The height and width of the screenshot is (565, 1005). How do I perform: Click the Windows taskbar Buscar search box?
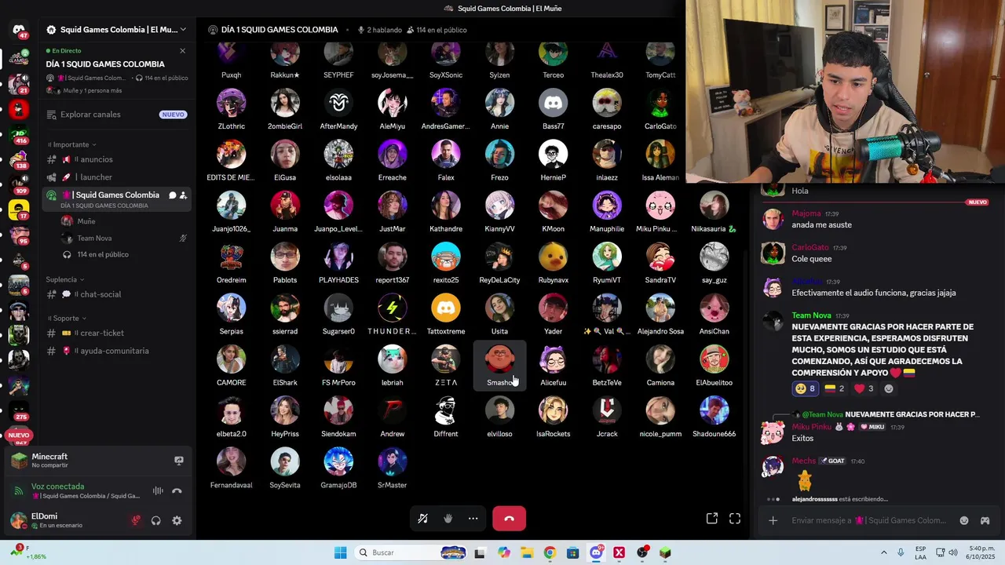tap(411, 552)
